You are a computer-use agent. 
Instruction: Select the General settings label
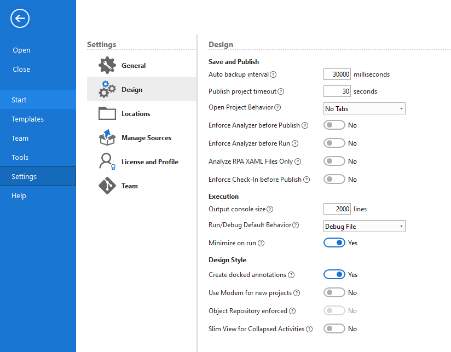tap(134, 66)
